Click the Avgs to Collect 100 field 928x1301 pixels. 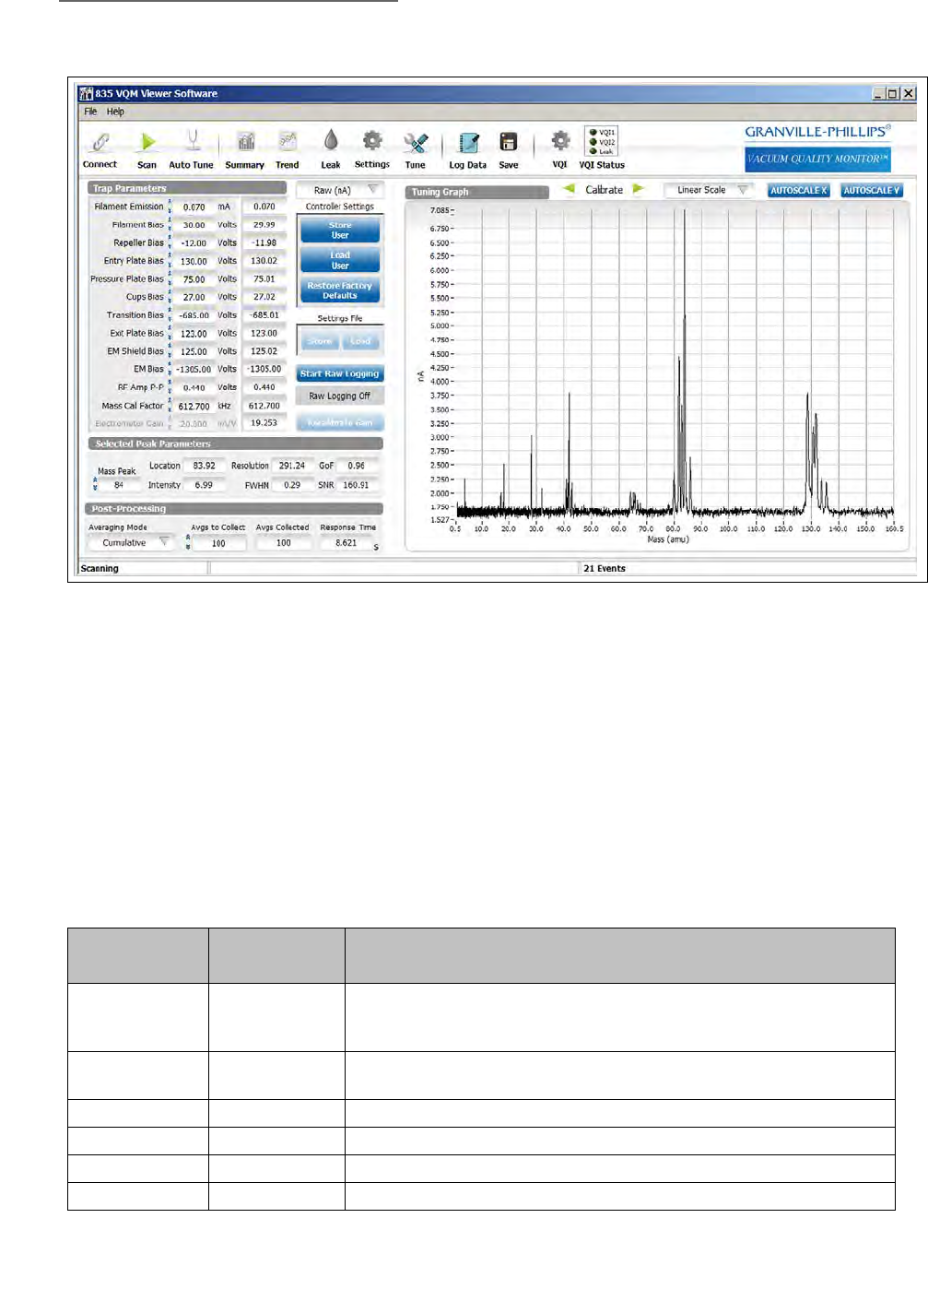218,543
